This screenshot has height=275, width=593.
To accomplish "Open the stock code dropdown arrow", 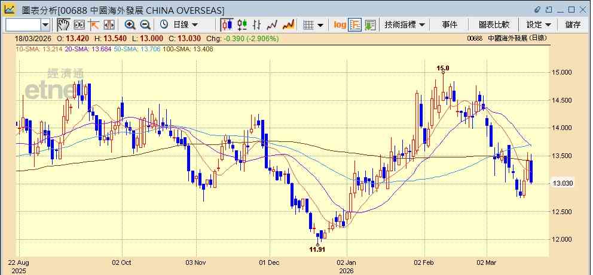I will pyautogui.click(x=45, y=25).
